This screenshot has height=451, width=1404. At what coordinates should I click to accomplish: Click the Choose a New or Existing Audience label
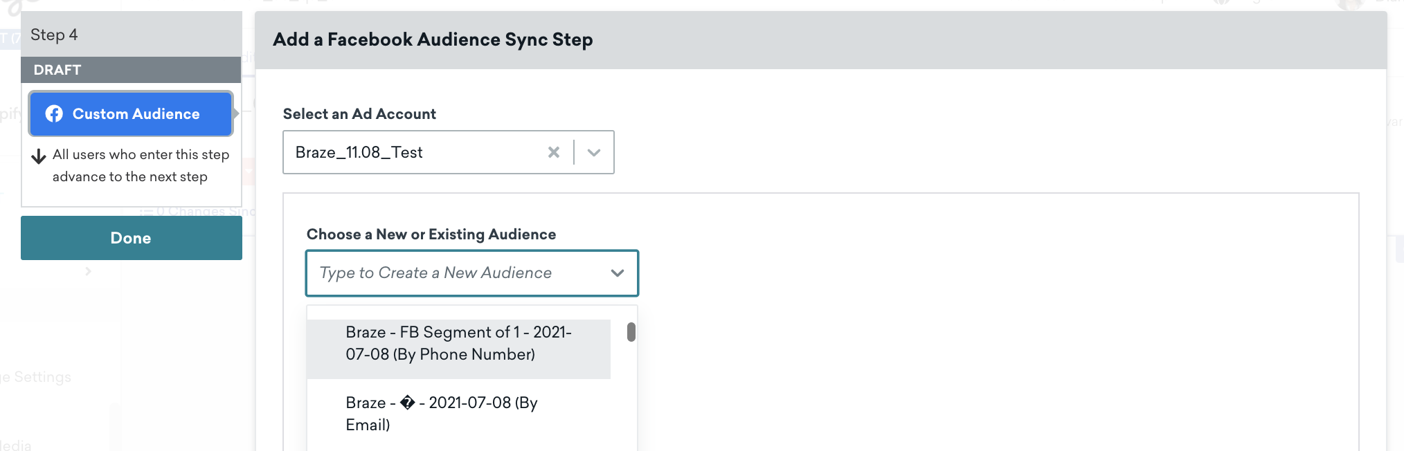[431, 234]
